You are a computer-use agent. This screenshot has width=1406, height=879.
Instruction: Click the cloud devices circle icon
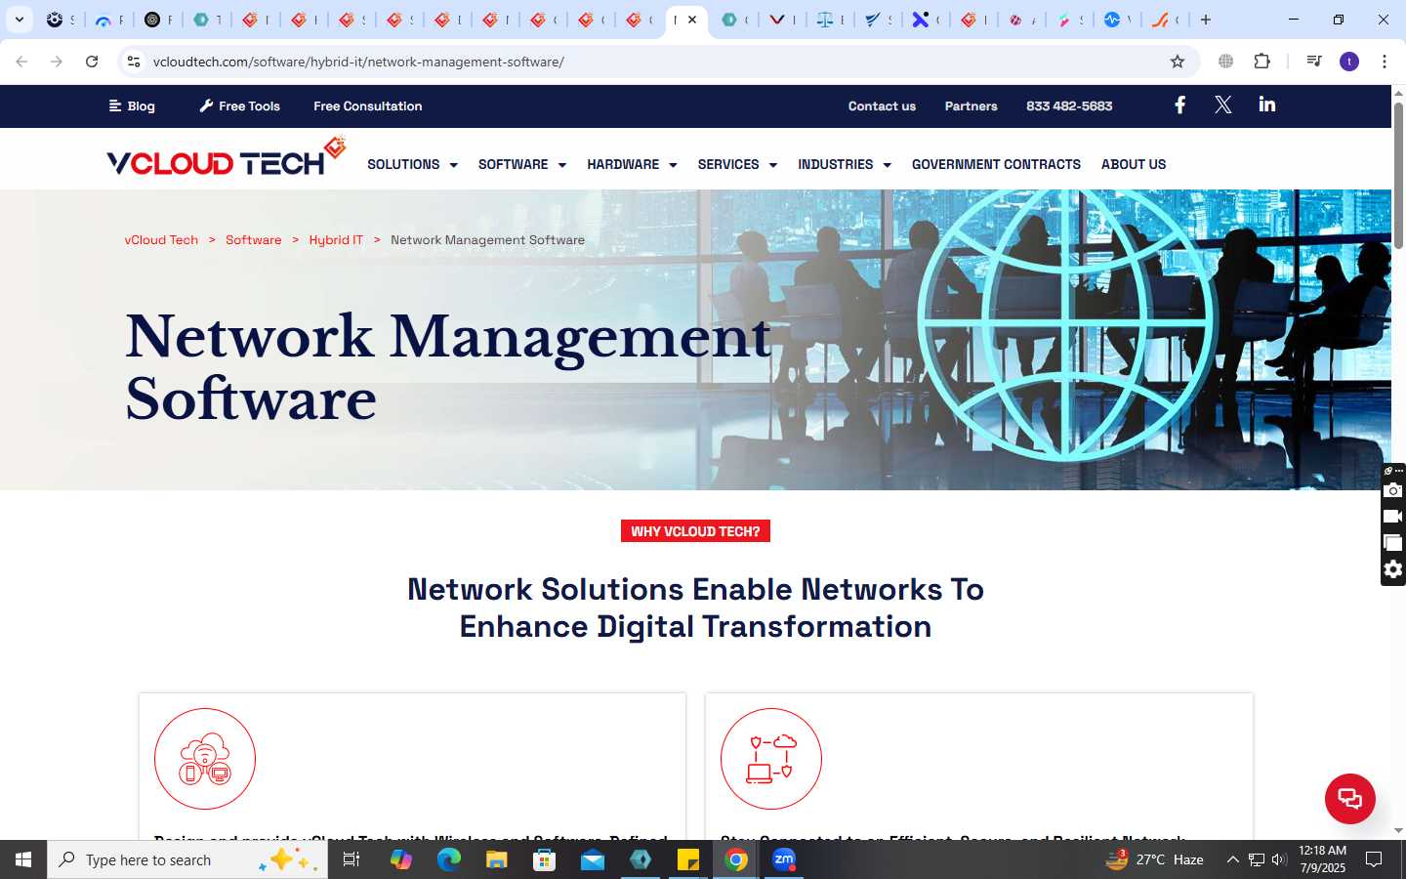point(205,759)
